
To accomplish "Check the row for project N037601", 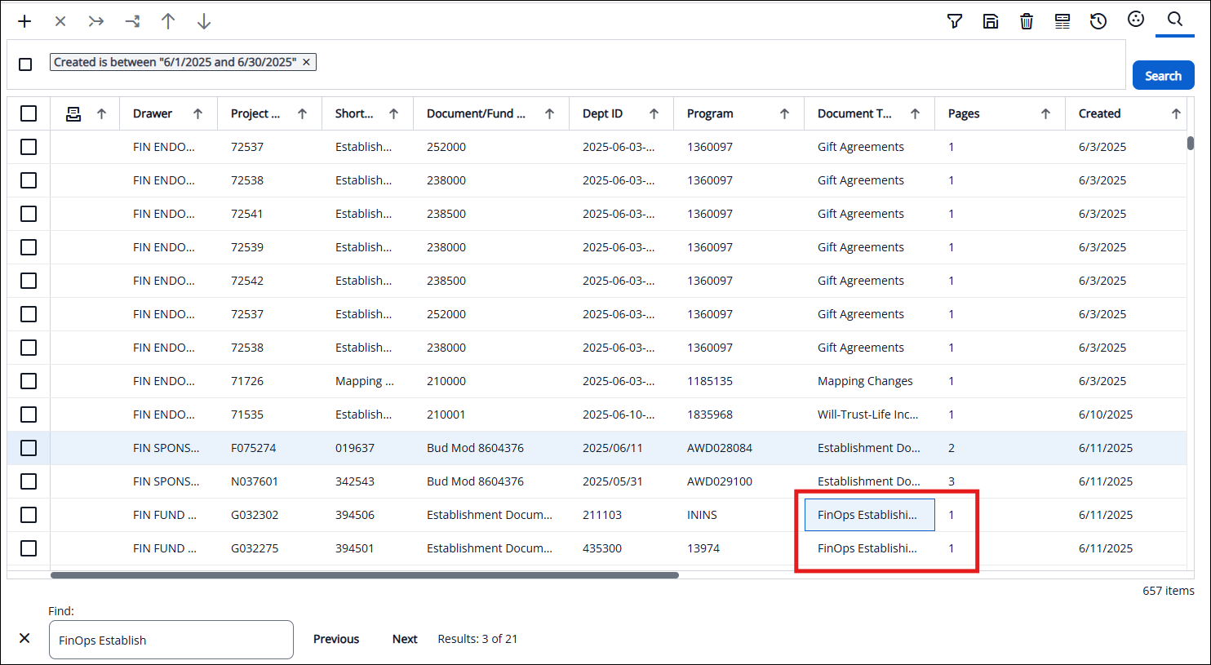I will pos(29,481).
